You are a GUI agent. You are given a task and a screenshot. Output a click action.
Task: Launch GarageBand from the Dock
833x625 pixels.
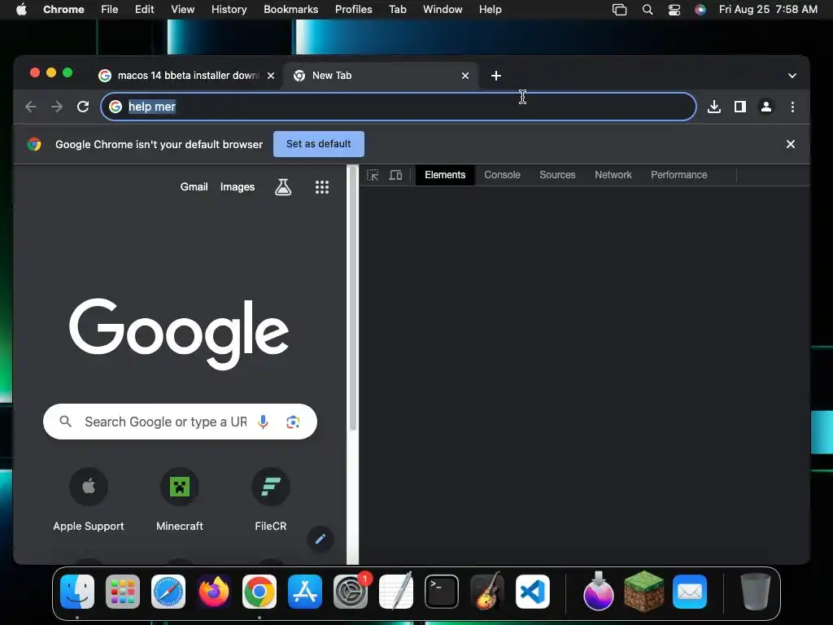(487, 592)
